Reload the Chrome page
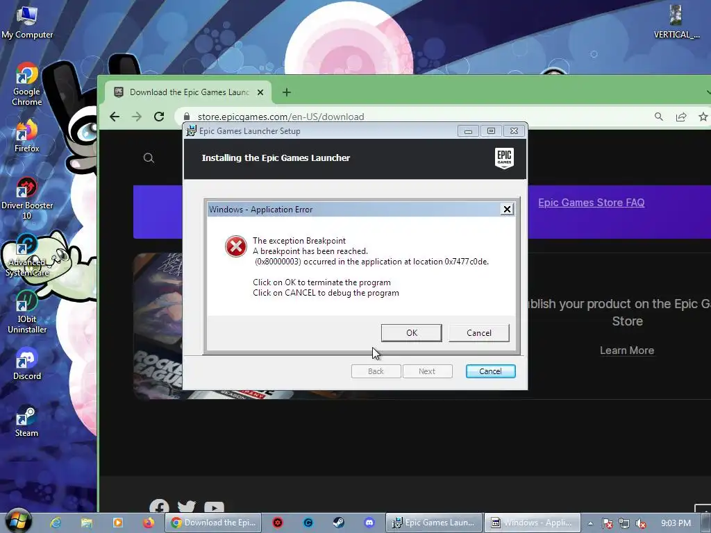Viewport: 711px width, 533px height. point(159,117)
